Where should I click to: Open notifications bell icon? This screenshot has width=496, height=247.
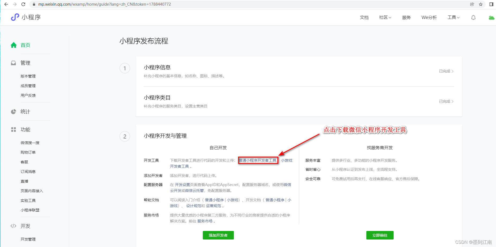point(473,17)
